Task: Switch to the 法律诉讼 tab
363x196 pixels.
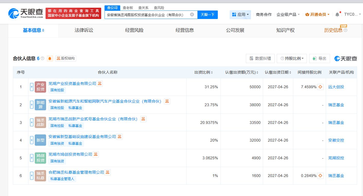Action: click(84, 30)
